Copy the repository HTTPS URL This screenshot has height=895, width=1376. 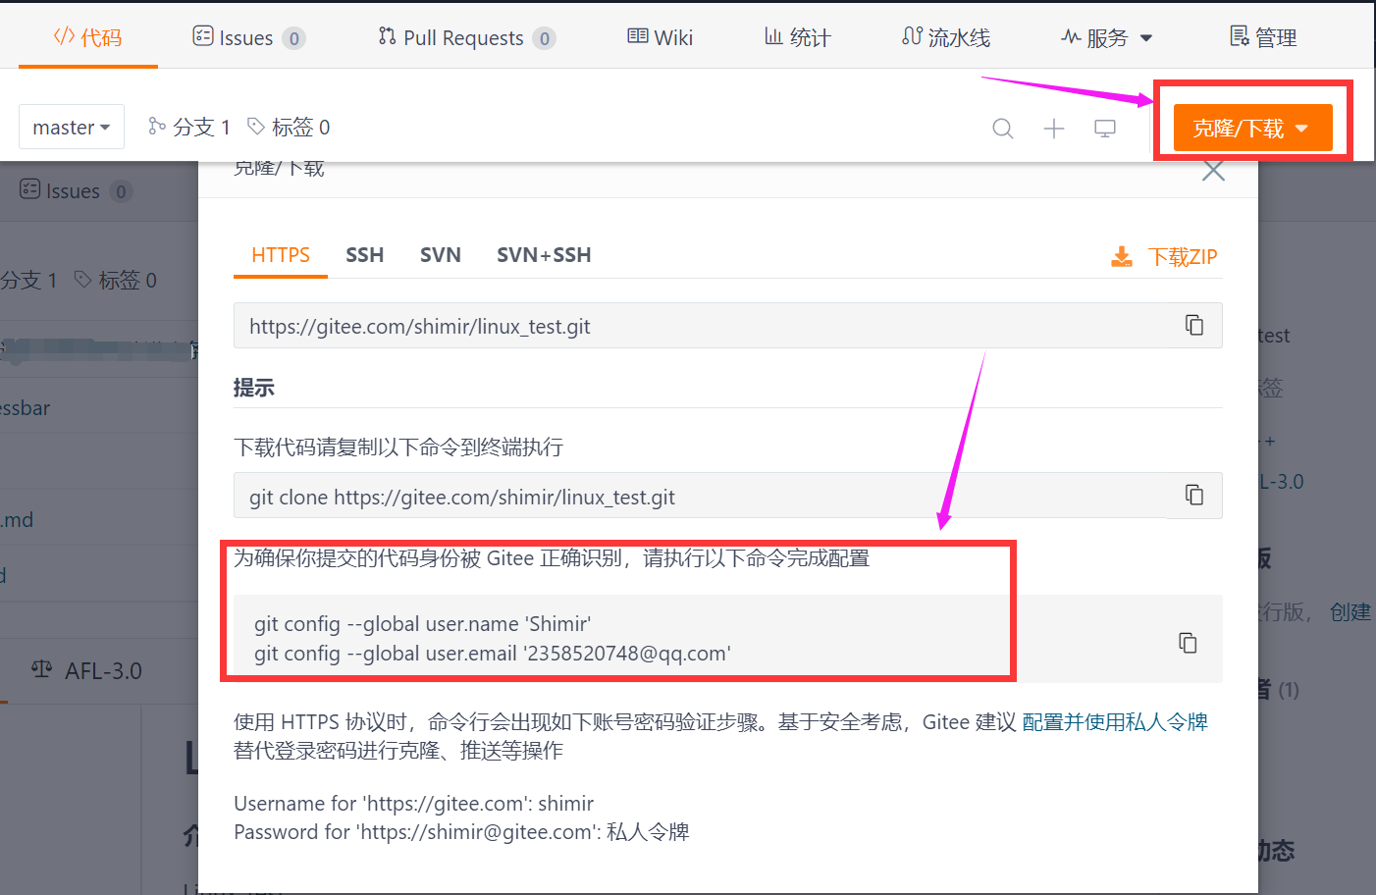[1194, 325]
